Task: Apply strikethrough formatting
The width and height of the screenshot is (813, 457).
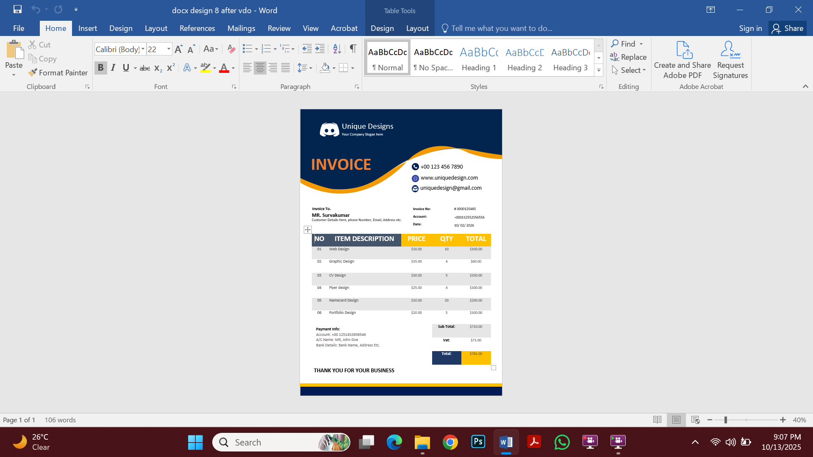Action: click(144, 68)
